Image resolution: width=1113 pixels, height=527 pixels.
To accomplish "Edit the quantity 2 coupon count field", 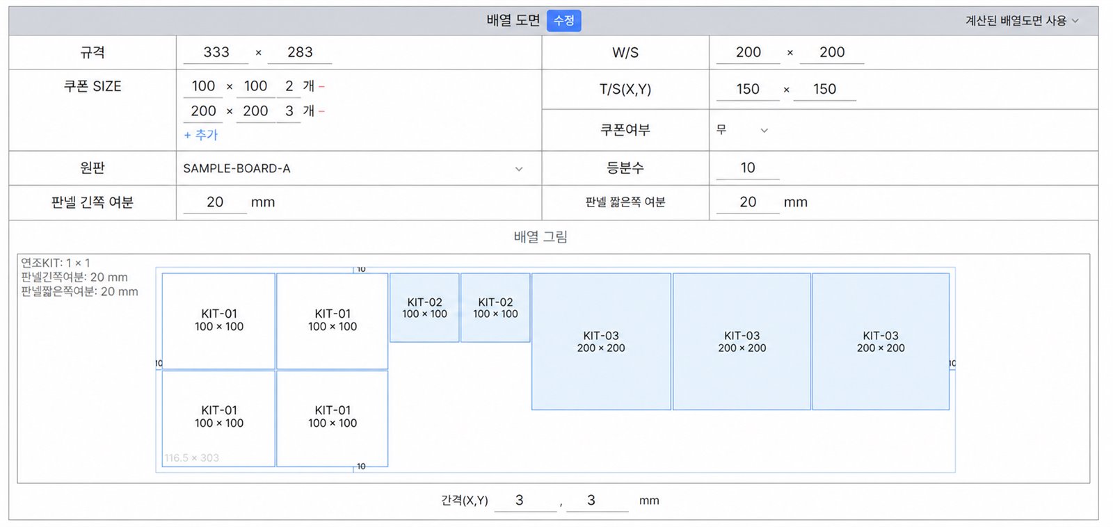I will click(289, 87).
